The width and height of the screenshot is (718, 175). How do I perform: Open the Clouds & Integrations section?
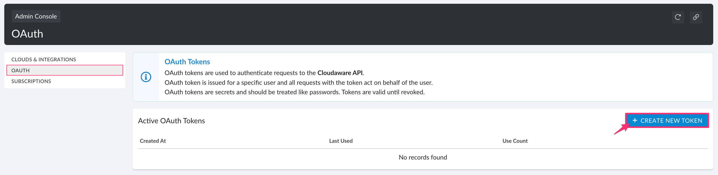tap(43, 59)
